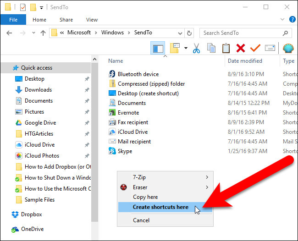Screen dimensions: 298x241
Task: Click the refresh button beside address bar
Action: pyautogui.click(x=189, y=33)
